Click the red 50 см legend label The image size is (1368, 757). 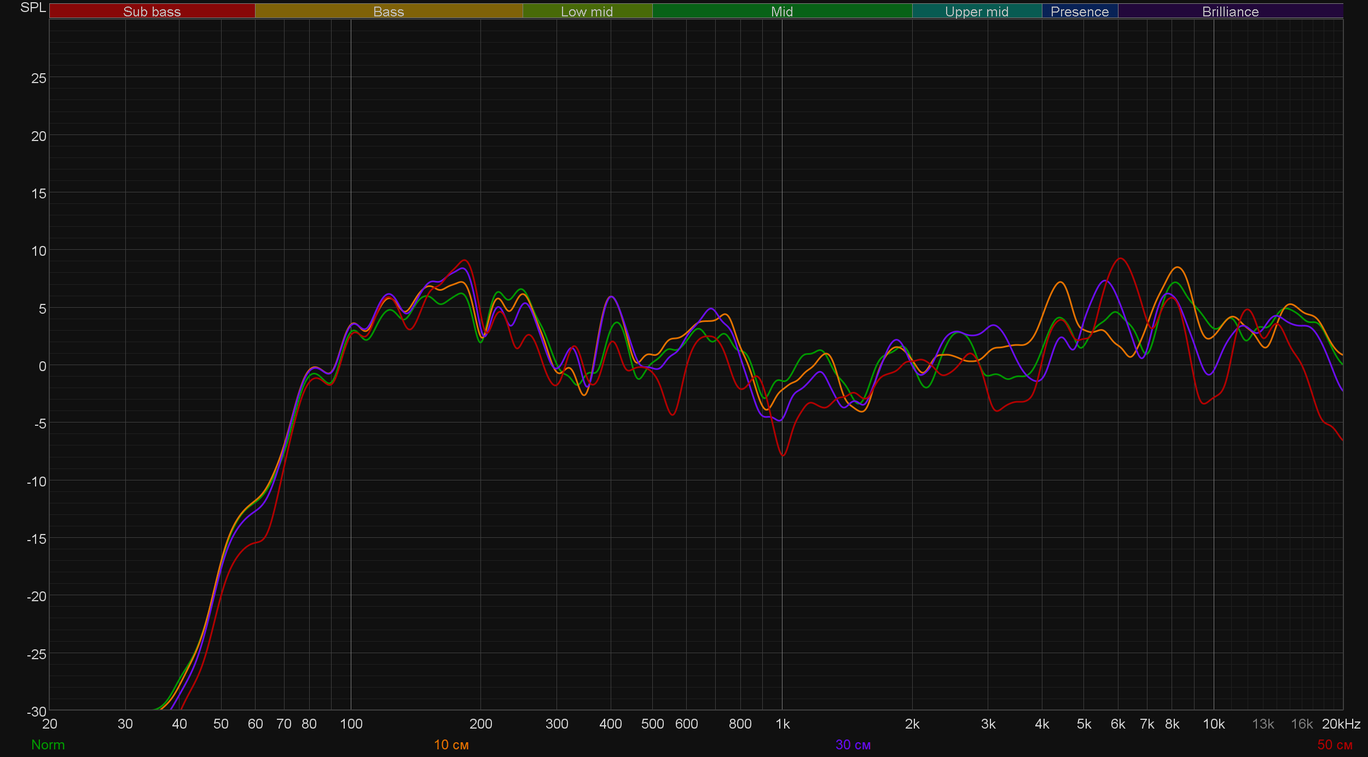(x=1335, y=744)
